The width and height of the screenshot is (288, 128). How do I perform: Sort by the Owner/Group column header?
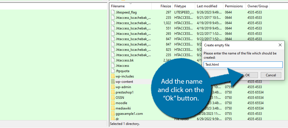pyautogui.click(x=257, y=6)
